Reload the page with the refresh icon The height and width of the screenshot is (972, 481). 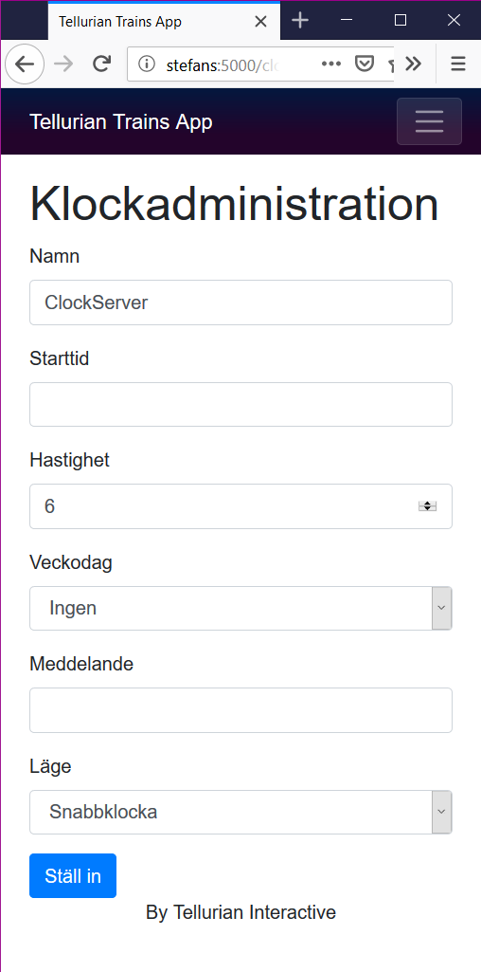[101, 64]
